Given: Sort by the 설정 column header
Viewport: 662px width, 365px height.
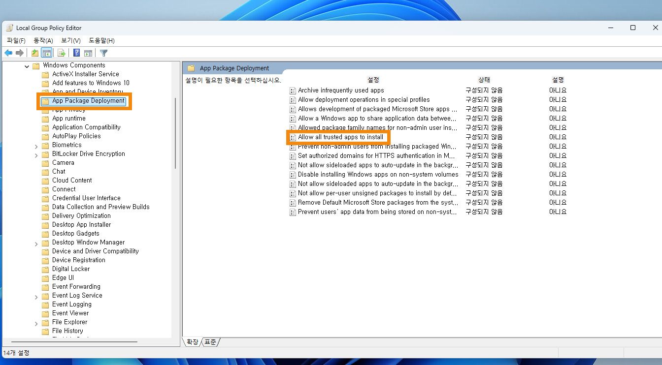Looking at the screenshot, I should click(373, 80).
